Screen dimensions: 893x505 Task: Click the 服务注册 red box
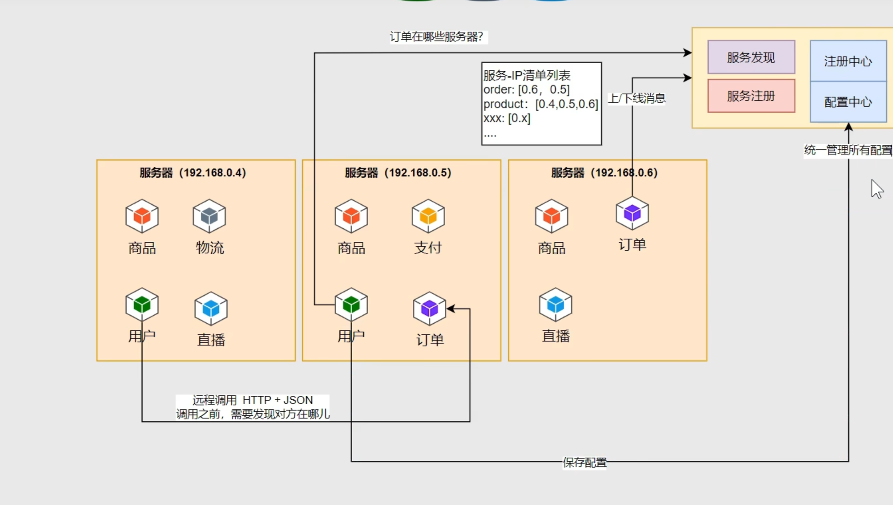(x=751, y=96)
